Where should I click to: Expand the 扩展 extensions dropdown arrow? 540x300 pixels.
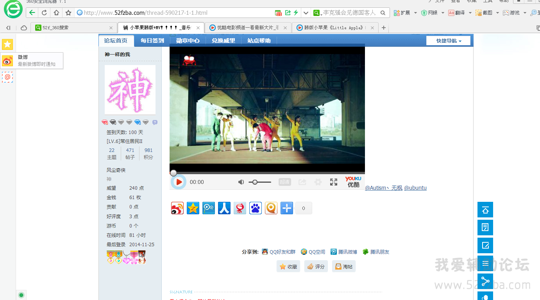coord(415,13)
